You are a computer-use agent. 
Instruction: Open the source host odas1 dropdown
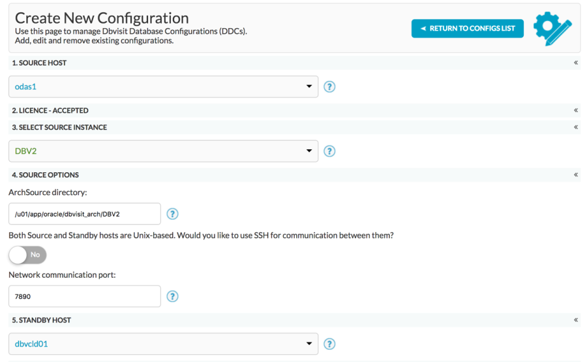[x=163, y=87]
